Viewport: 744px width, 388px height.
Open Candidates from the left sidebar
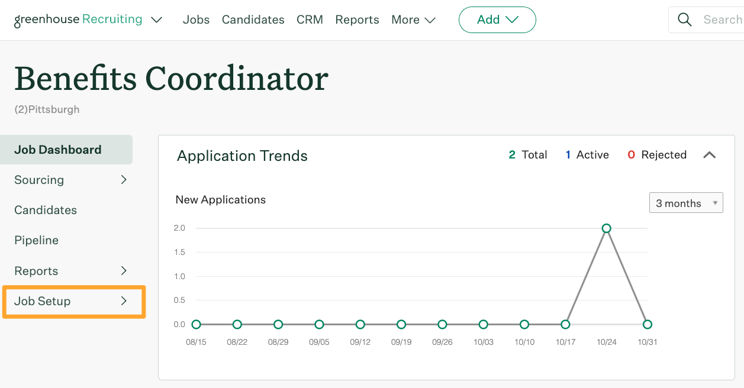click(46, 210)
